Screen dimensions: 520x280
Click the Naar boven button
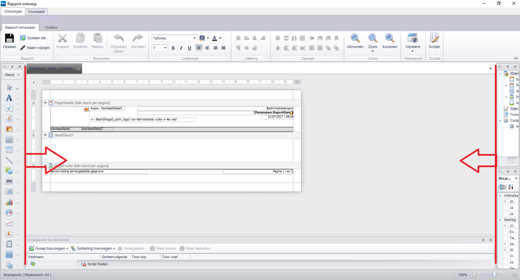[163, 248]
